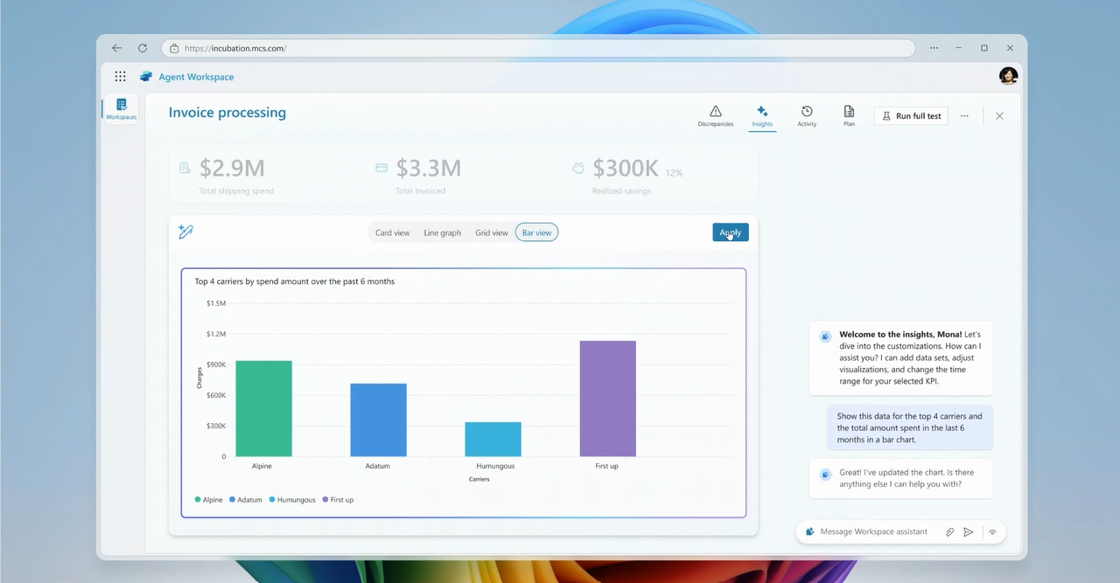Click the Realized savings piggy bank icon
This screenshot has width=1120, height=583.
click(x=578, y=168)
